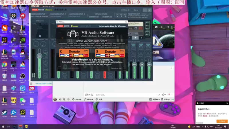Toggle mono on Hardware Input 1 strip

point(46,69)
